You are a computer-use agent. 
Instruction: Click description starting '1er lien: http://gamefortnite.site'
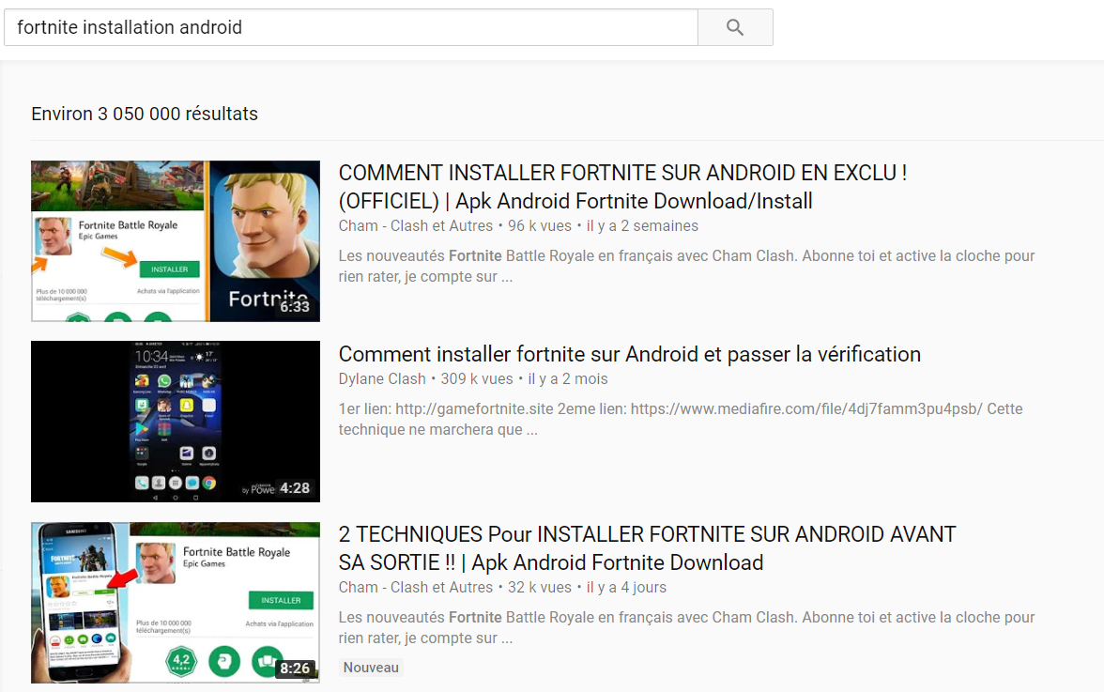[x=680, y=419]
